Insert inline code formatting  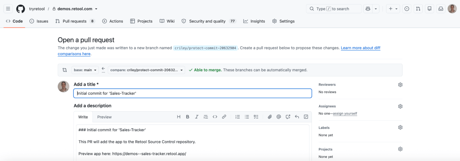pos(215,117)
